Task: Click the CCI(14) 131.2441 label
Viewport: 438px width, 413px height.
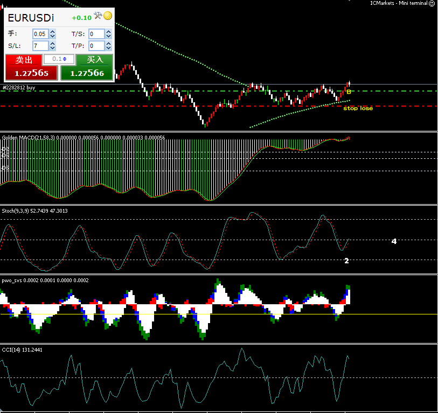Action: point(22,350)
